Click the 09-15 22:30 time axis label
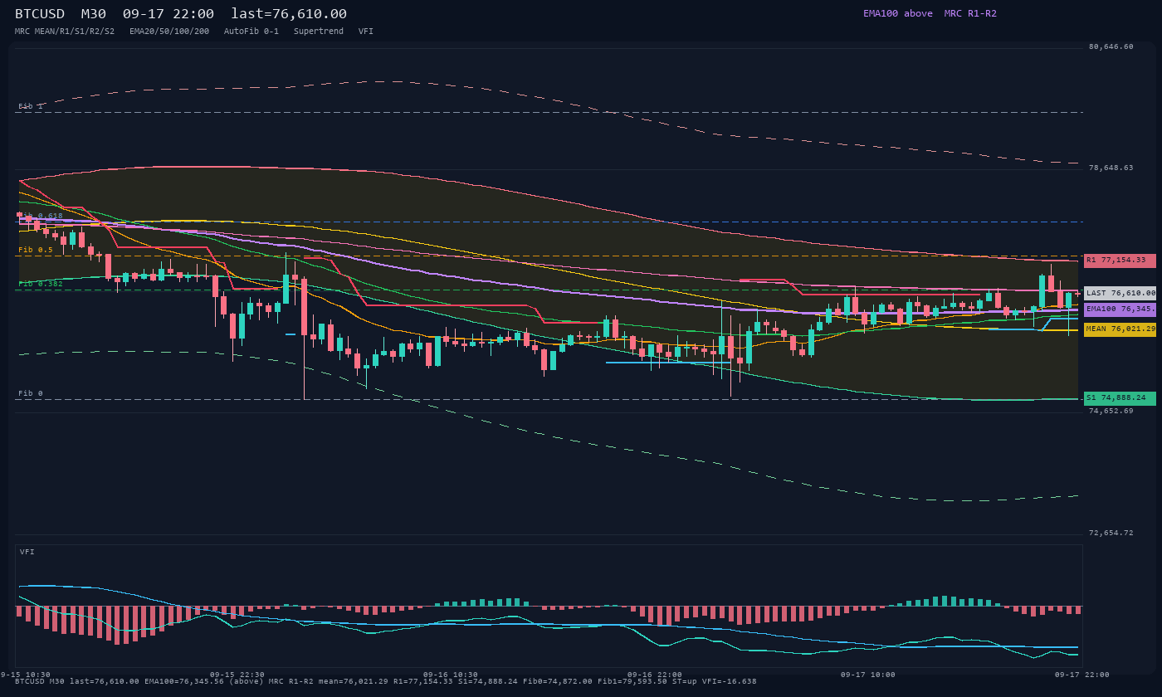The height and width of the screenshot is (697, 1162). tap(237, 675)
